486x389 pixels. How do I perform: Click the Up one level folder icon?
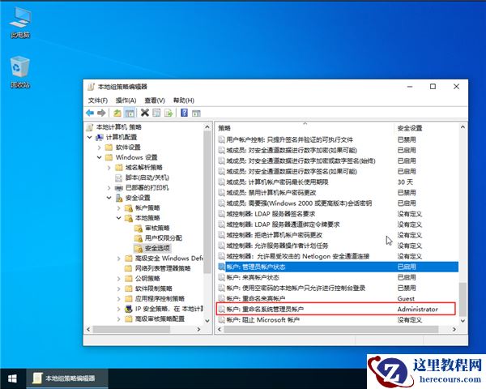[117, 113]
